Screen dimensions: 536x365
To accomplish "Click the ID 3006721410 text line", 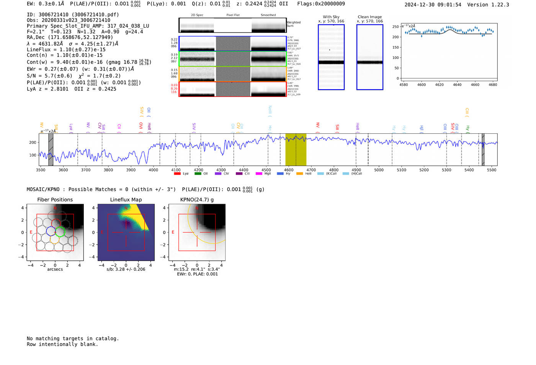I will 73,15.
